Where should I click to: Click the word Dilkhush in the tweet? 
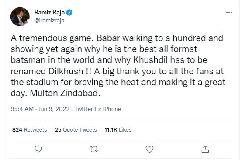pos(66,71)
